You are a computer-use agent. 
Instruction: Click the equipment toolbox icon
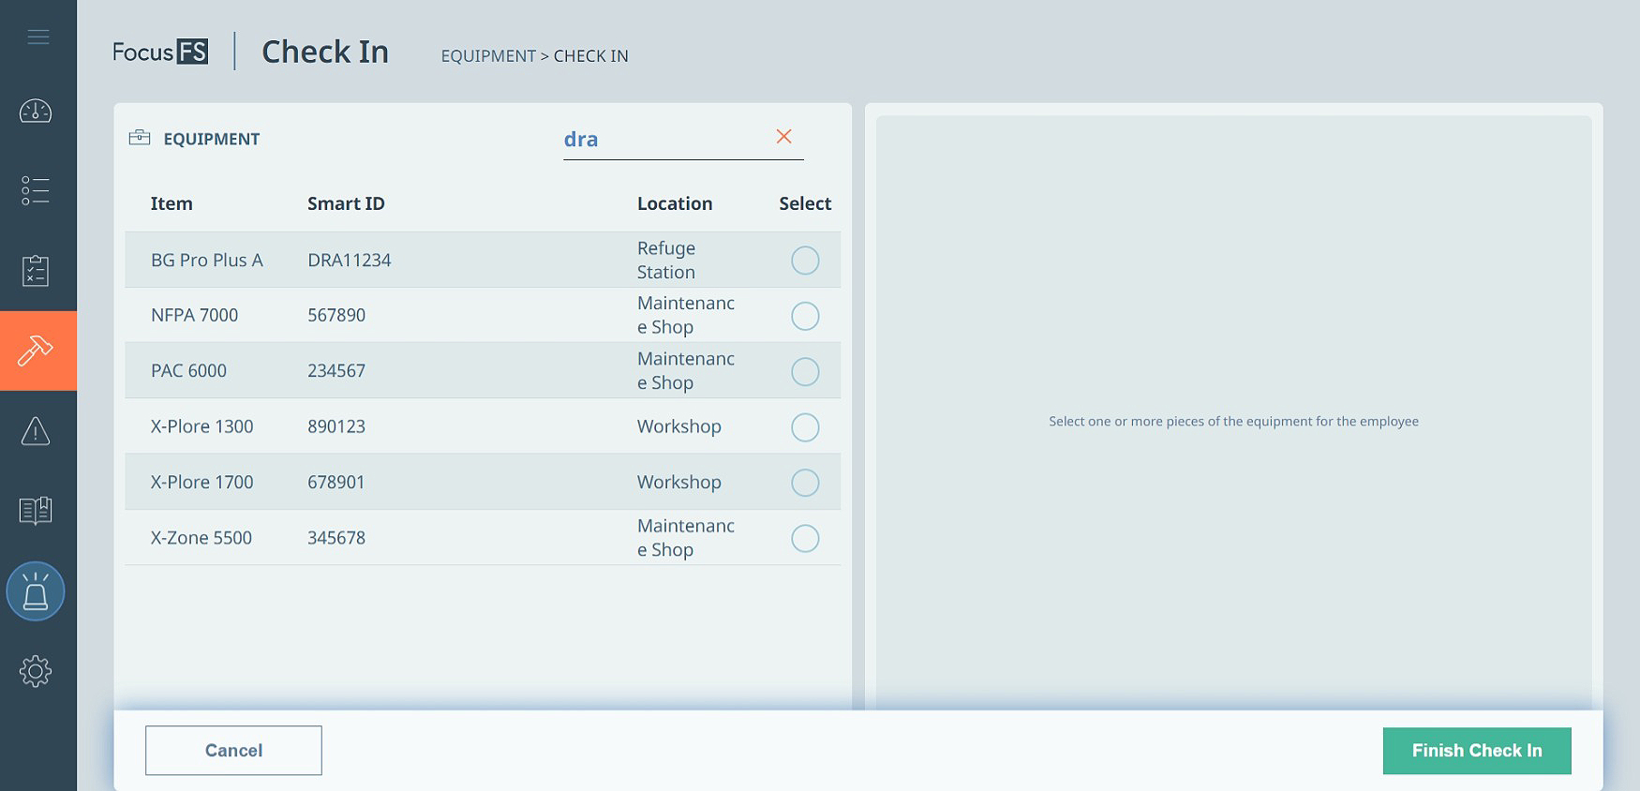coord(140,138)
